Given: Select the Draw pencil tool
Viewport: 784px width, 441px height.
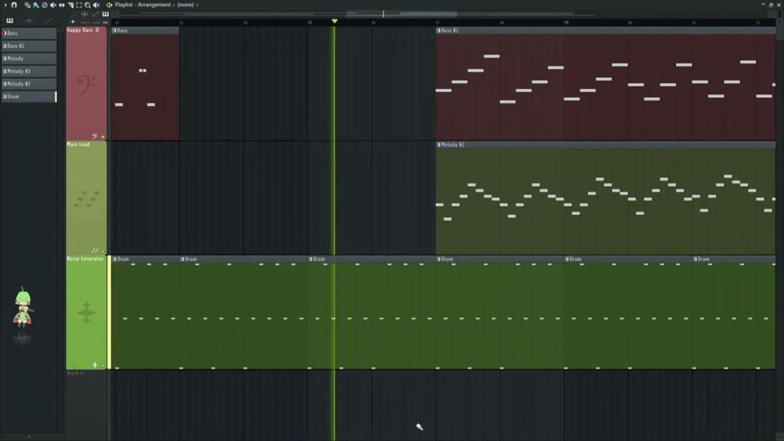Looking at the screenshot, I should point(27,5).
